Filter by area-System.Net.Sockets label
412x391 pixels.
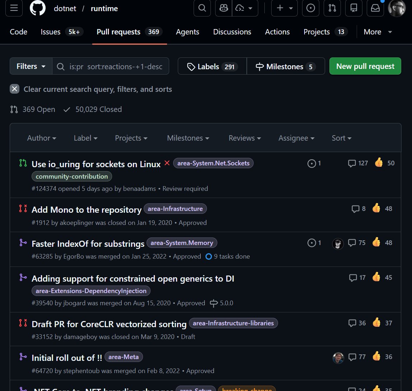pyautogui.click(x=213, y=163)
